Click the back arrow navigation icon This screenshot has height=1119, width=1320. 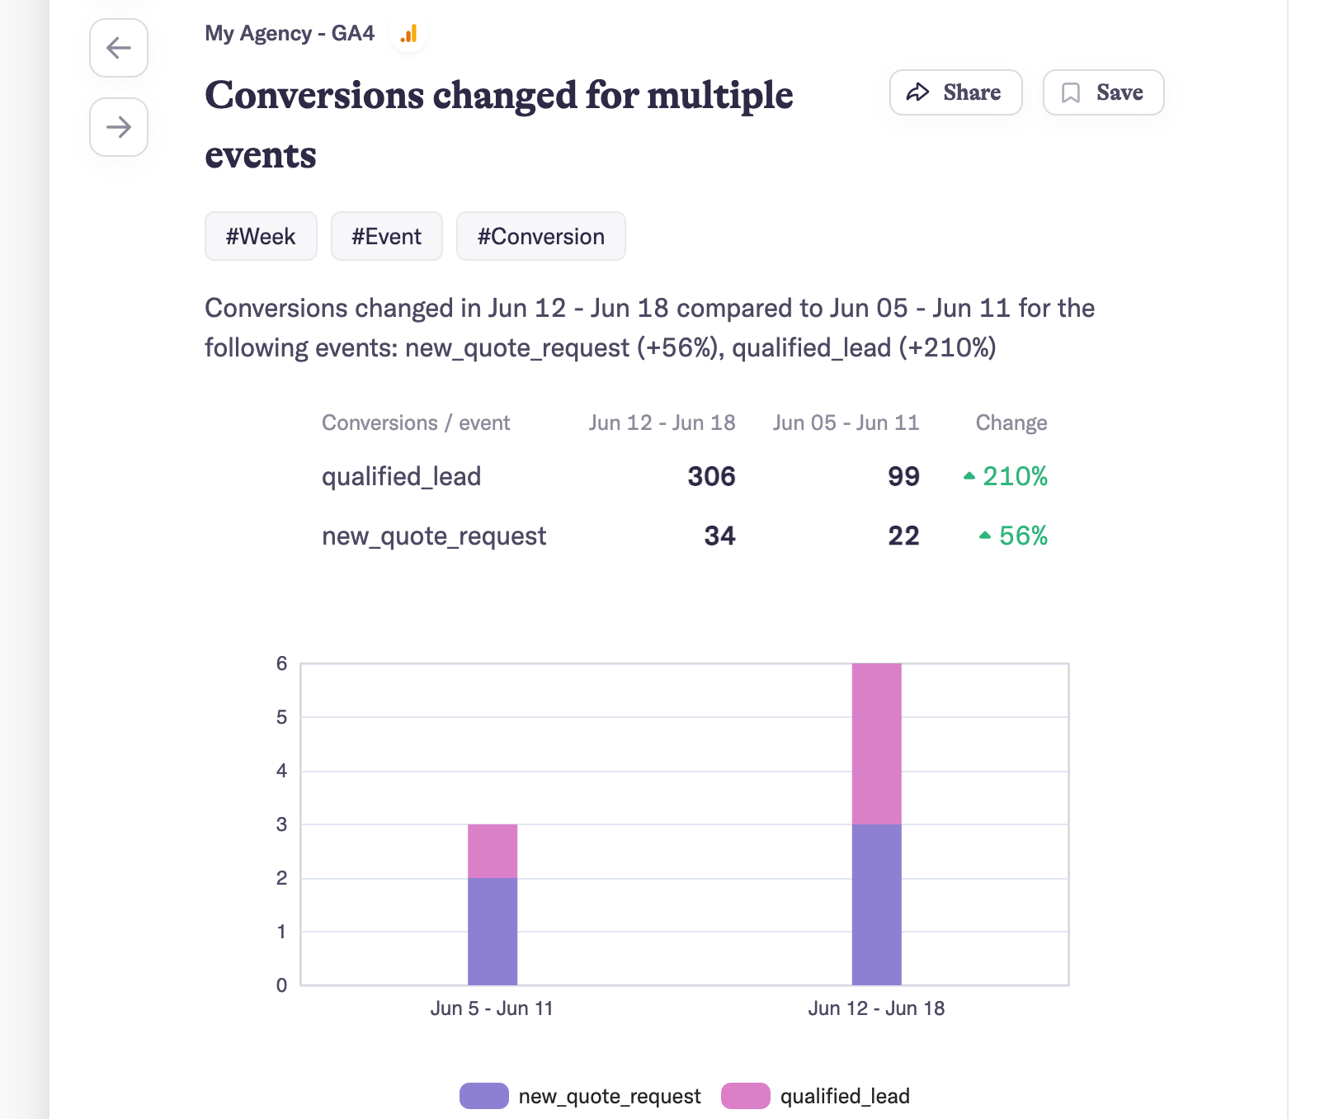click(x=118, y=49)
